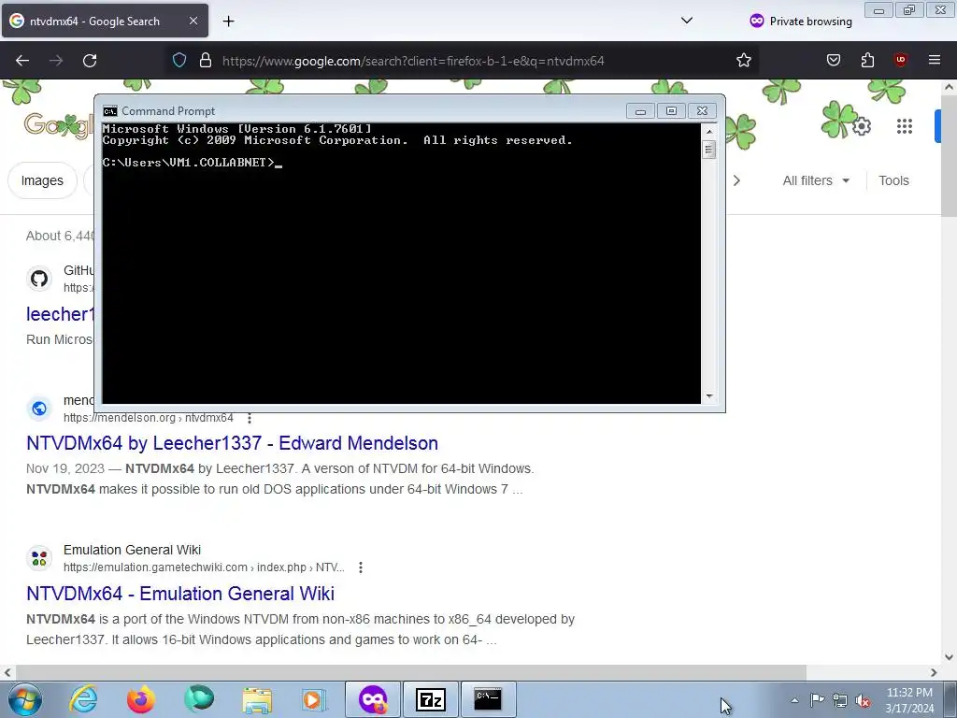Viewport: 957px width, 718px height.
Task: Open the network tray icon
Action: (840, 700)
